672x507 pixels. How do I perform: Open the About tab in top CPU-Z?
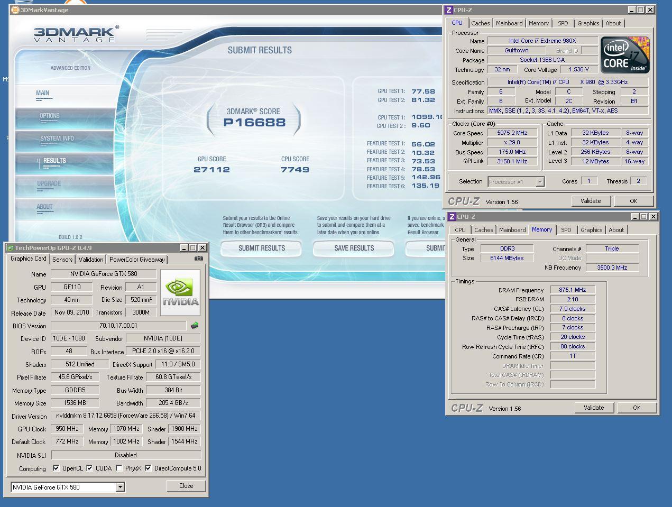click(x=613, y=23)
